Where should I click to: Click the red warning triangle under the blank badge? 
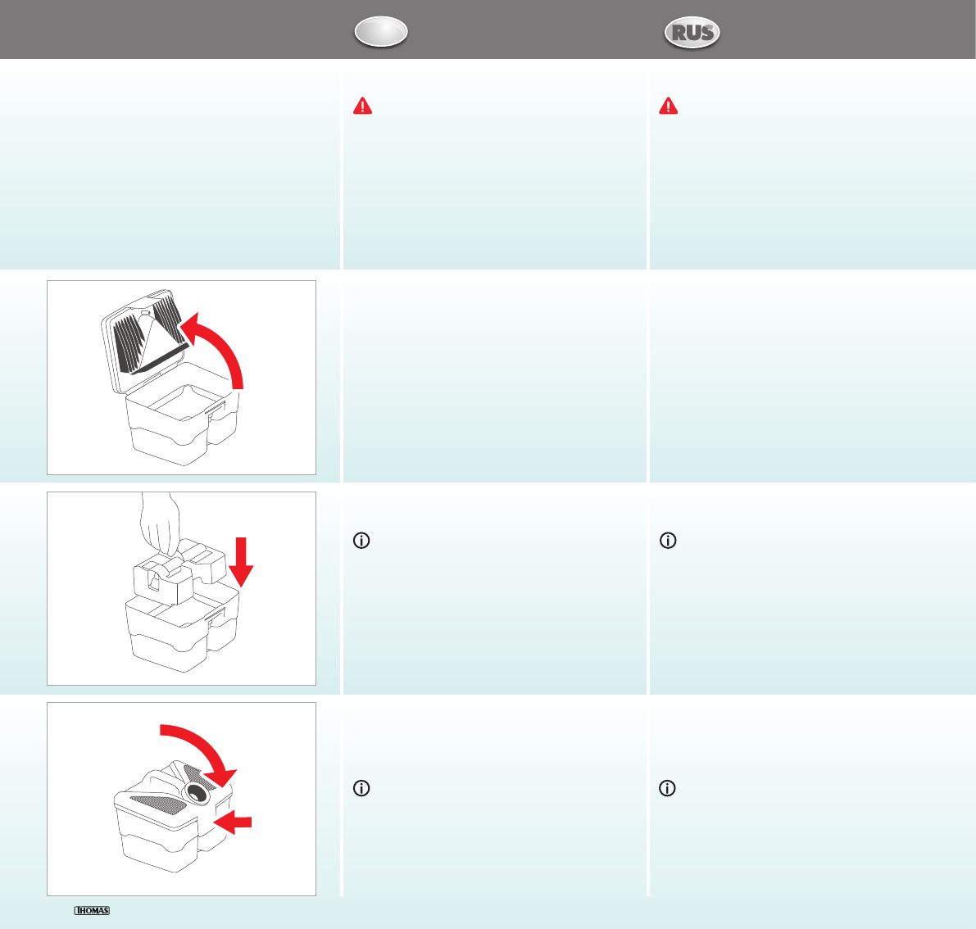point(362,106)
